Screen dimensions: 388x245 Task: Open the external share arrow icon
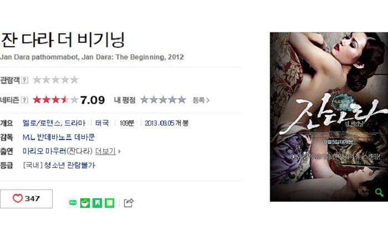point(129,203)
